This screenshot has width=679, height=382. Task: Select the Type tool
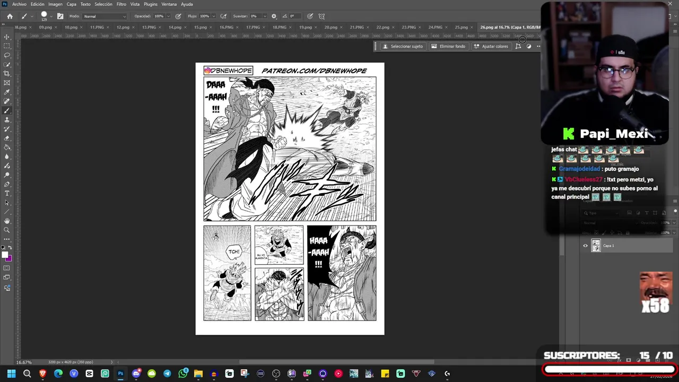click(7, 193)
